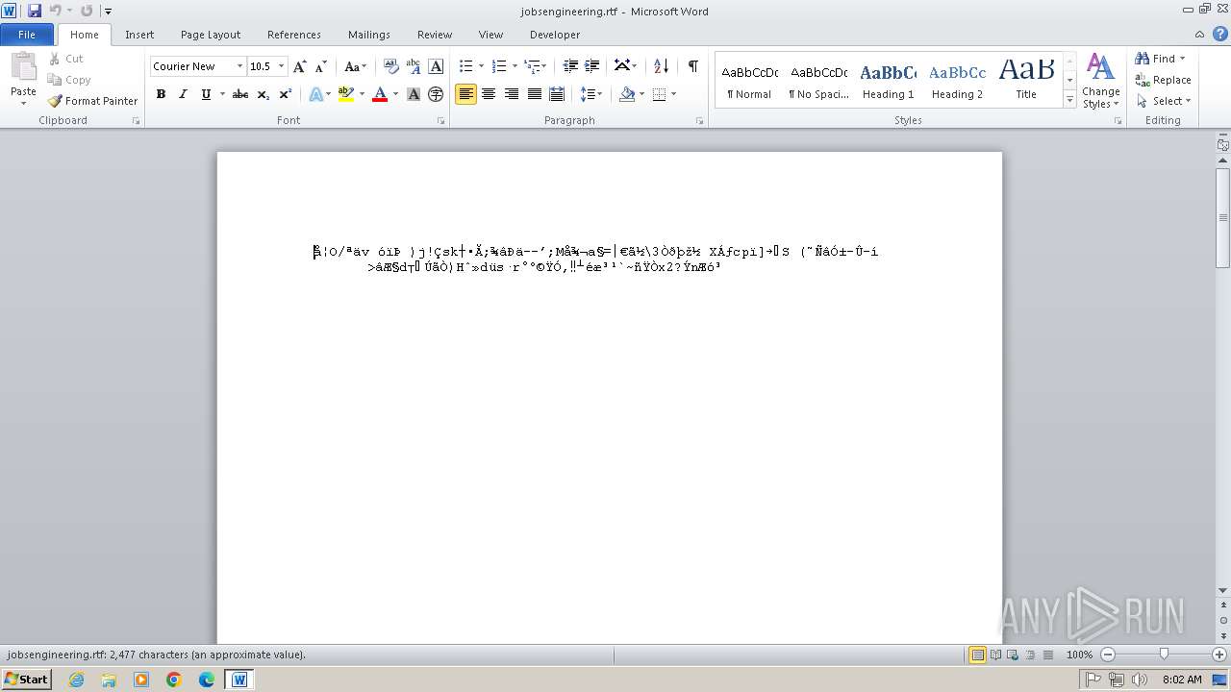Click the Windows Start button
This screenshot has height=692, width=1231.
(x=26, y=680)
